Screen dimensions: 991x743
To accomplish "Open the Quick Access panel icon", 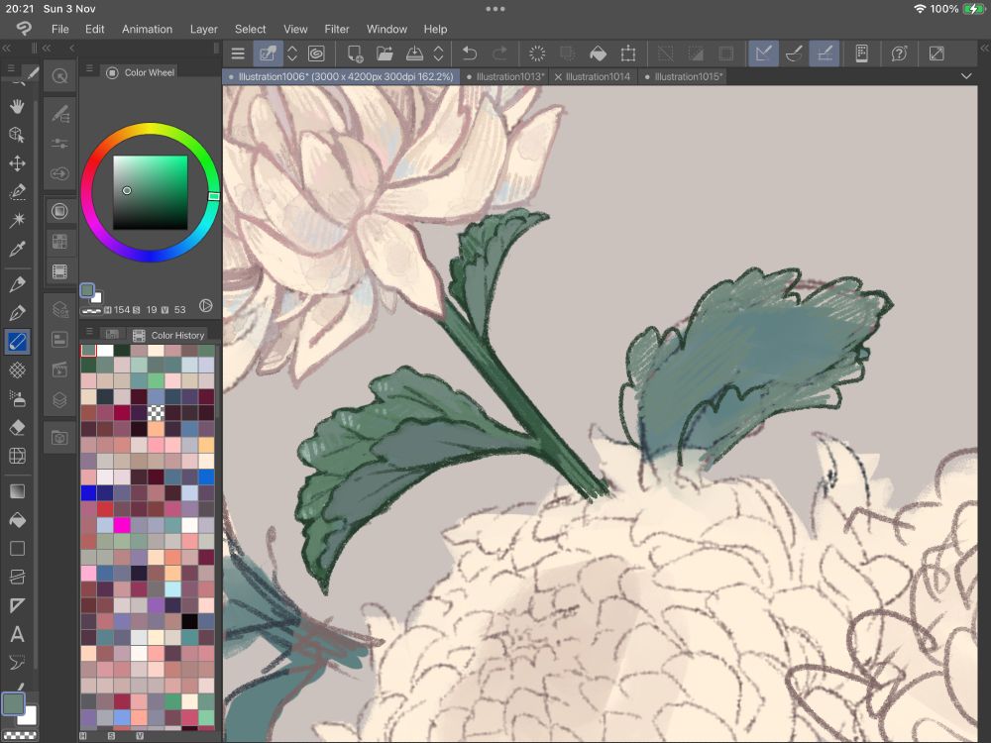I will (x=60, y=76).
